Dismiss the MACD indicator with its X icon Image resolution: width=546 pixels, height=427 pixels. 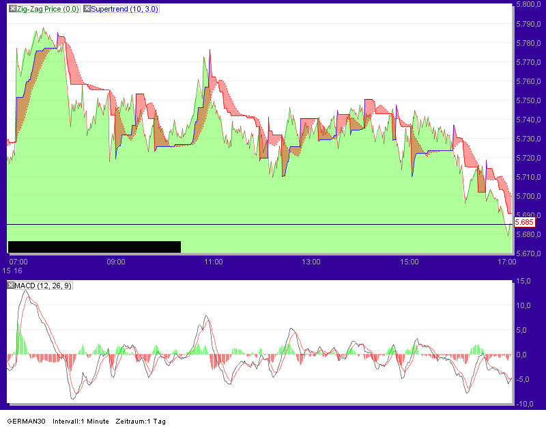[11, 286]
